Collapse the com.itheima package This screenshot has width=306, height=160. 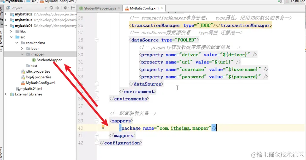pyautogui.click(x=17, y=43)
